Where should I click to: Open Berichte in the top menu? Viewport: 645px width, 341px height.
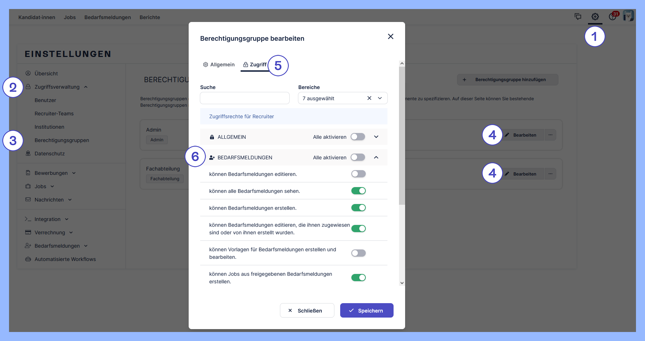(150, 17)
